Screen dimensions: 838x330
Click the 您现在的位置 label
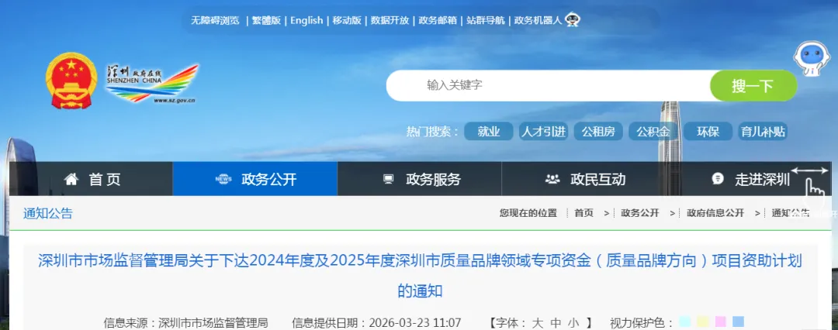coord(528,213)
